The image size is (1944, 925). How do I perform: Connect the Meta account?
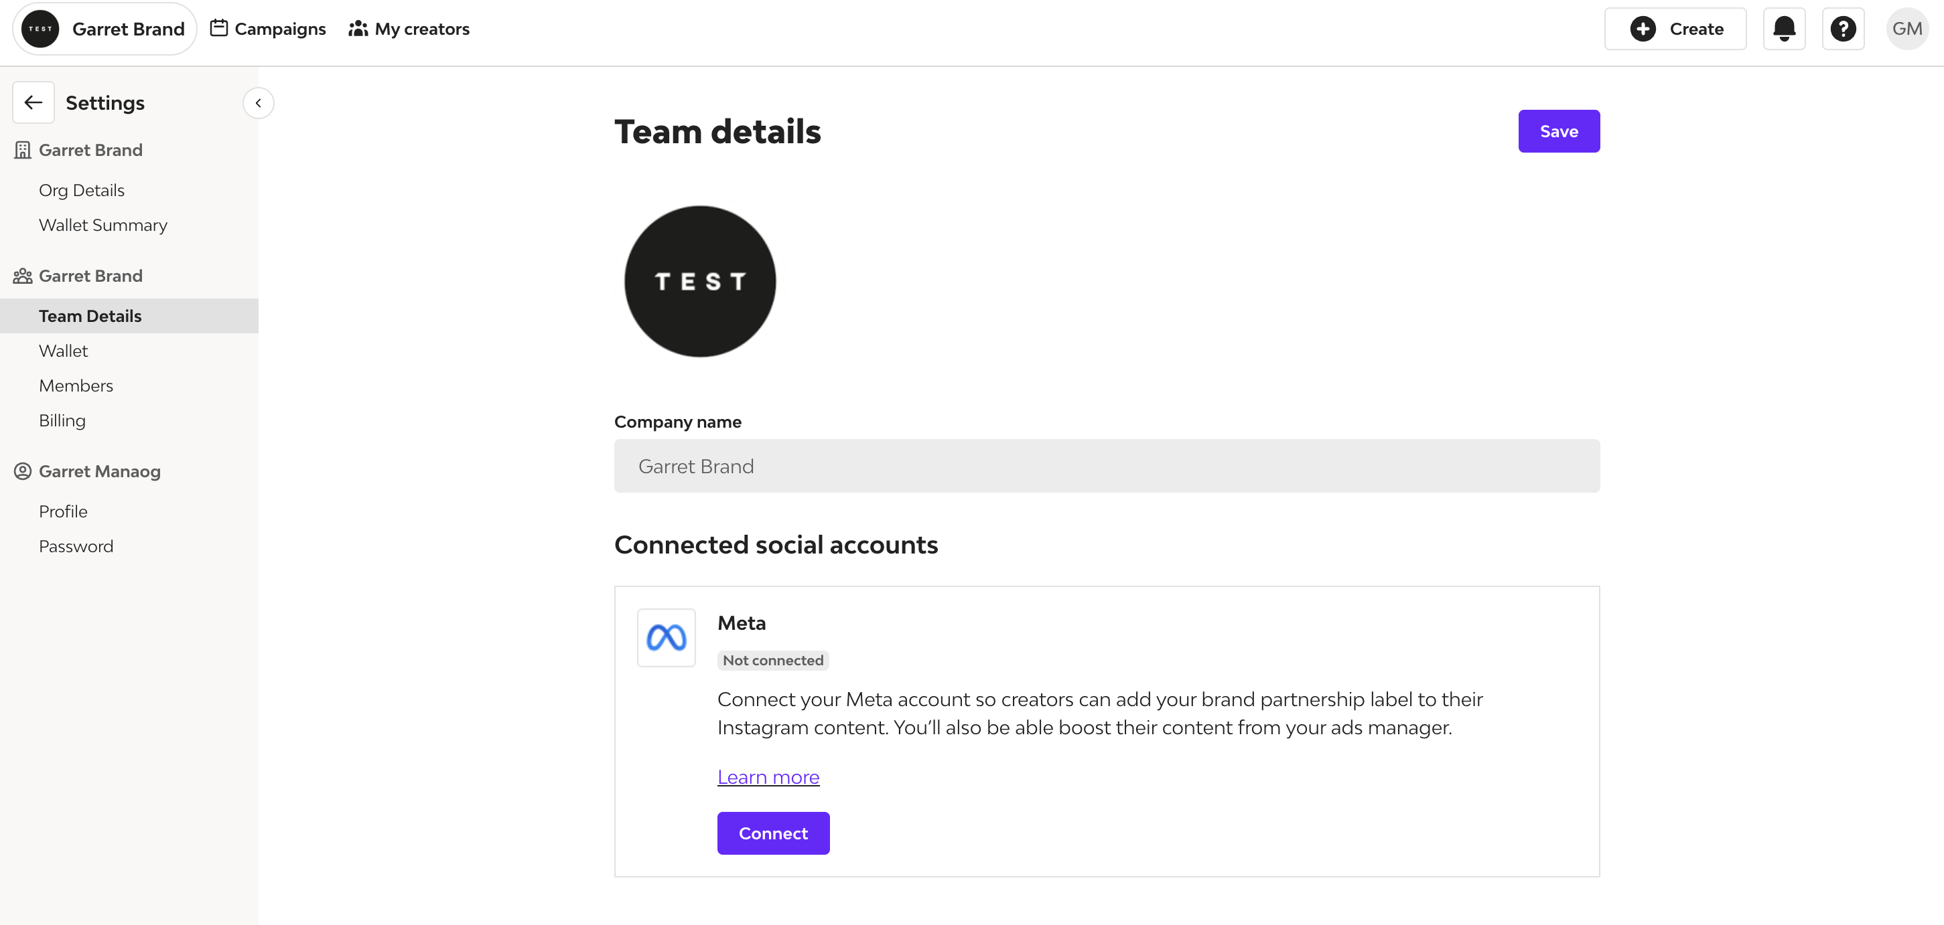point(773,833)
